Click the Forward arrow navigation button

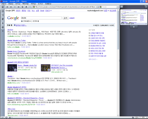point(15,7)
